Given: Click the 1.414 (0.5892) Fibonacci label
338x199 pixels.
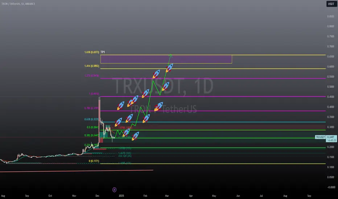Looking at the screenshot, I should click(x=92, y=66).
